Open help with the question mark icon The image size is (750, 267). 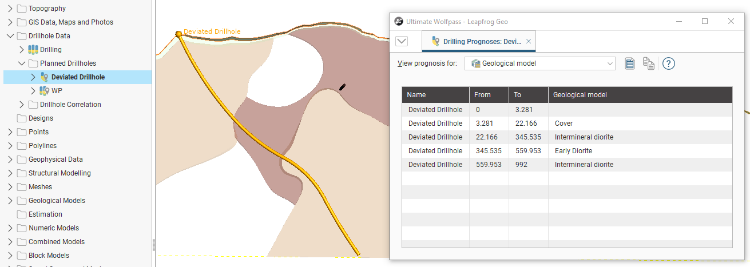(x=669, y=63)
